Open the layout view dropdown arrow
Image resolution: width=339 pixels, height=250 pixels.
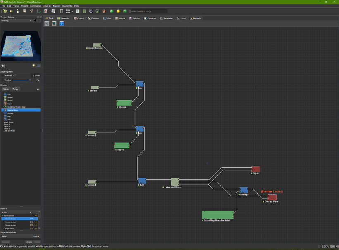(72, 11)
